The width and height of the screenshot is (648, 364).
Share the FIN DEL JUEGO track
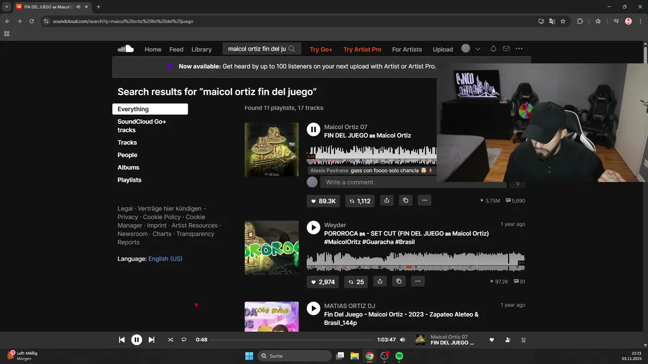(387, 201)
